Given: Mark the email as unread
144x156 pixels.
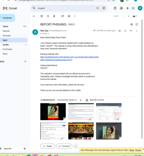Looking at the screenshot, I should (63, 16).
